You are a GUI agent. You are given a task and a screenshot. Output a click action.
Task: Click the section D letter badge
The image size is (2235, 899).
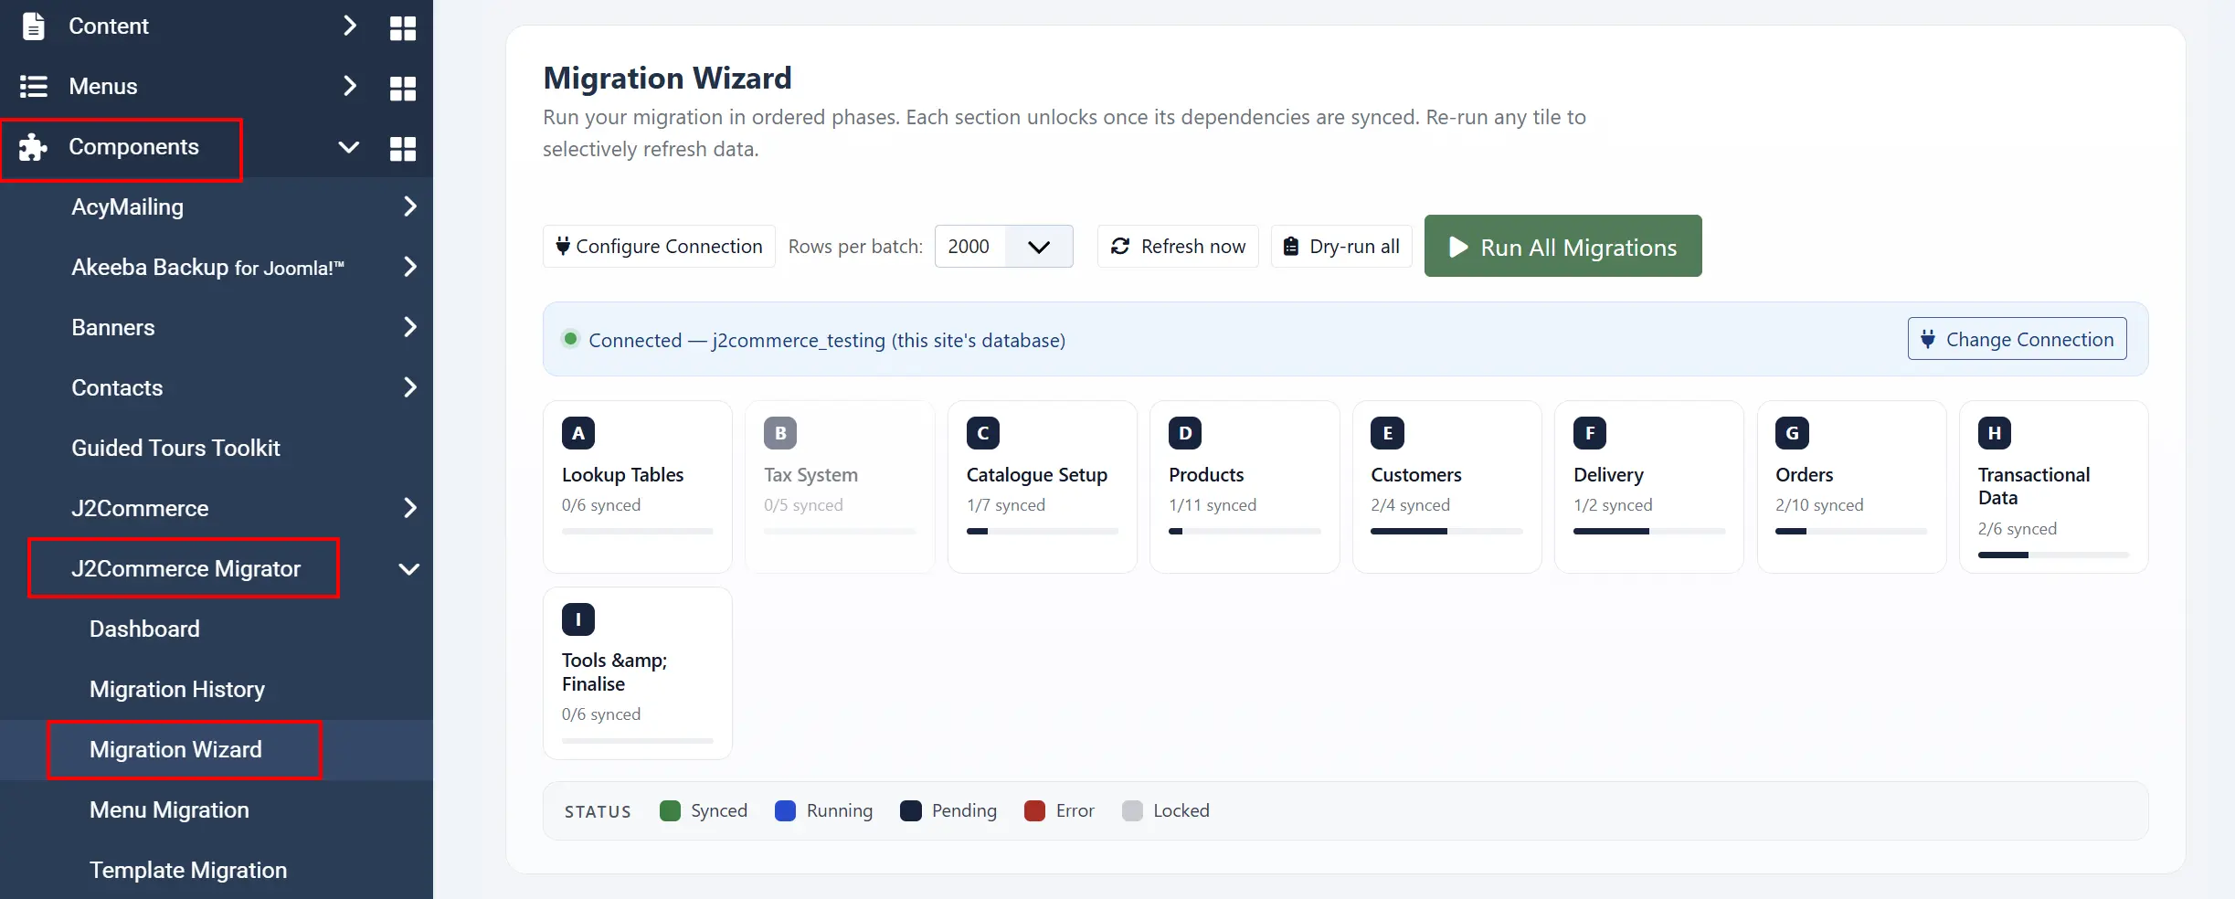tap(1185, 433)
